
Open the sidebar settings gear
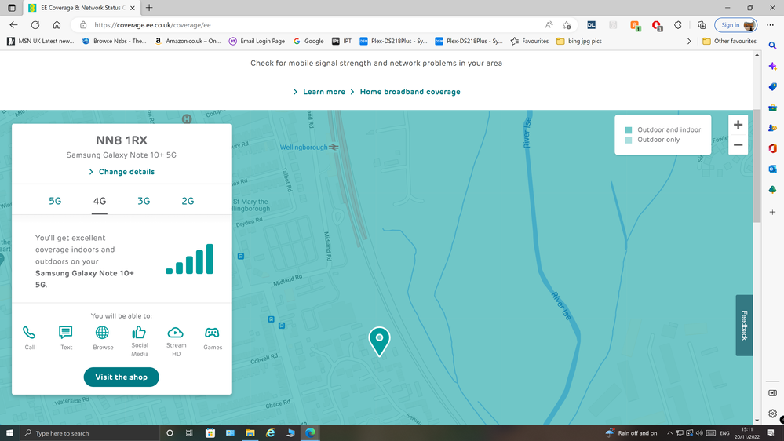[x=772, y=414]
